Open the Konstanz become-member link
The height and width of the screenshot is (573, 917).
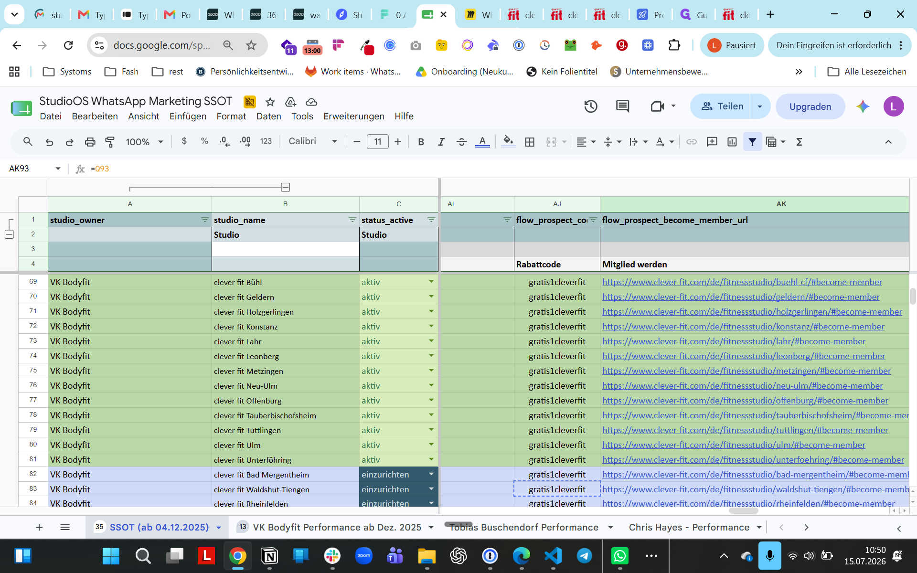coord(743,327)
